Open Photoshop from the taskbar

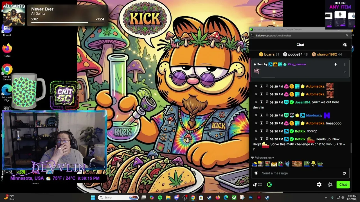coord(251,198)
